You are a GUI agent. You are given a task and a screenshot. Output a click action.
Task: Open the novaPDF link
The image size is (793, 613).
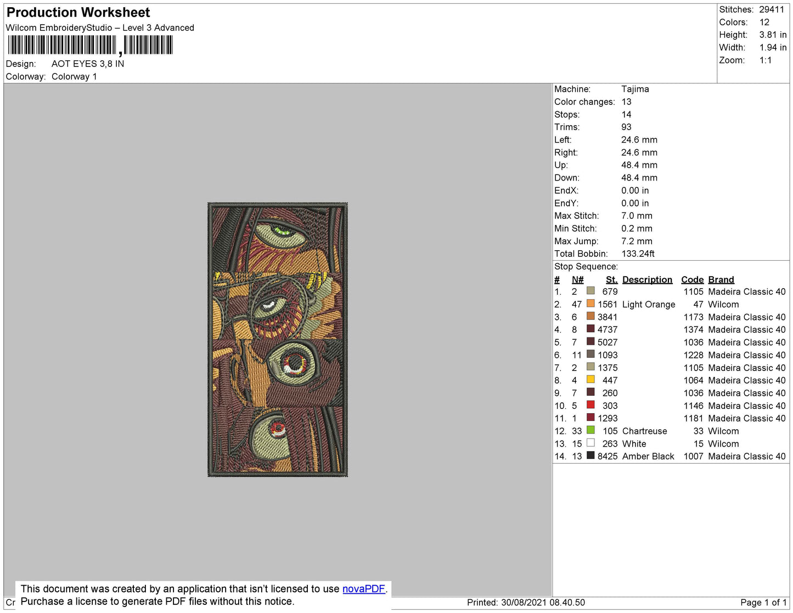coord(363,589)
